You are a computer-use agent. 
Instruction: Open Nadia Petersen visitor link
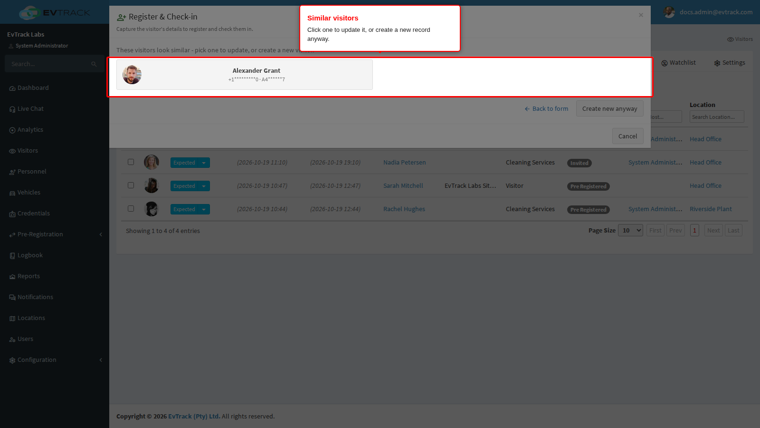coord(405,163)
